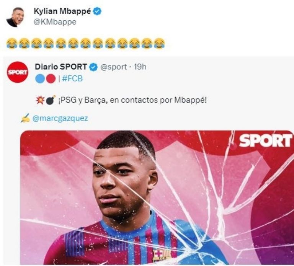This screenshot has width=294, height=266.
Task: Click the 19h timestamp
Action: point(140,67)
